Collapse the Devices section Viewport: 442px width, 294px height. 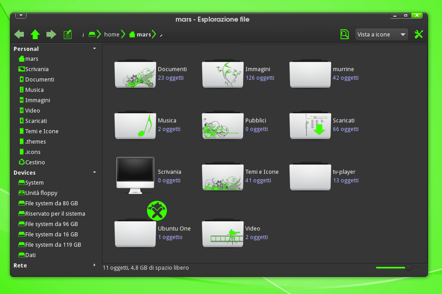coord(94,172)
